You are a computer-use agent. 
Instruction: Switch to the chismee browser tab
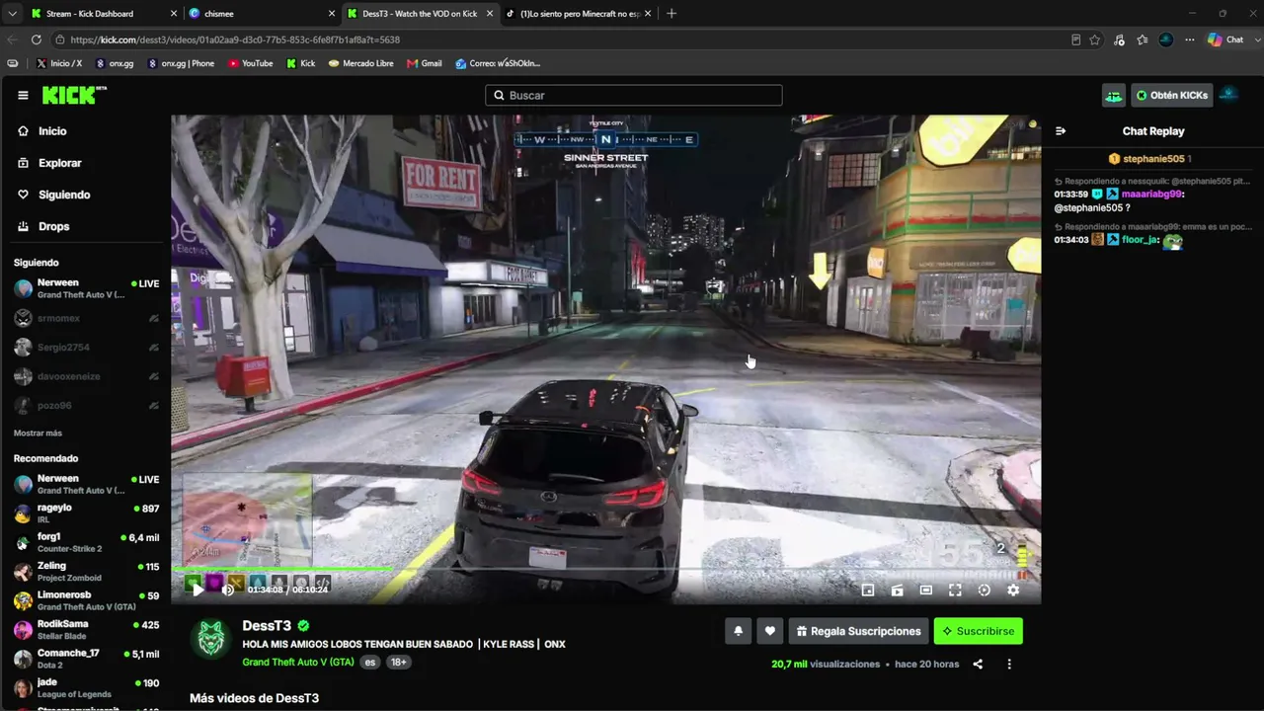coord(261,14)
